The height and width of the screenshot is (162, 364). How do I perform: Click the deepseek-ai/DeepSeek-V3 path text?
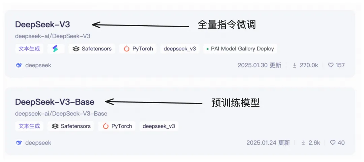coord(53,36)
